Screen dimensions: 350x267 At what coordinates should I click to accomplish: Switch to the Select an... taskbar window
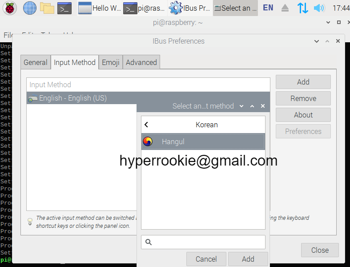pyautogui.click(x=235, y=8)
